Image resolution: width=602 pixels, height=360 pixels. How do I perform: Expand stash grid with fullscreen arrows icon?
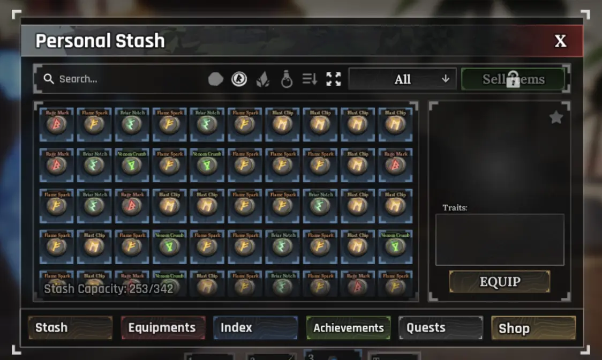[333, 79]
